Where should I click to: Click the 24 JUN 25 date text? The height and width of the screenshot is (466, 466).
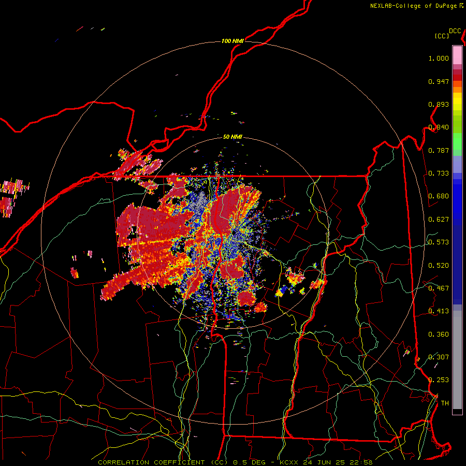325,462
